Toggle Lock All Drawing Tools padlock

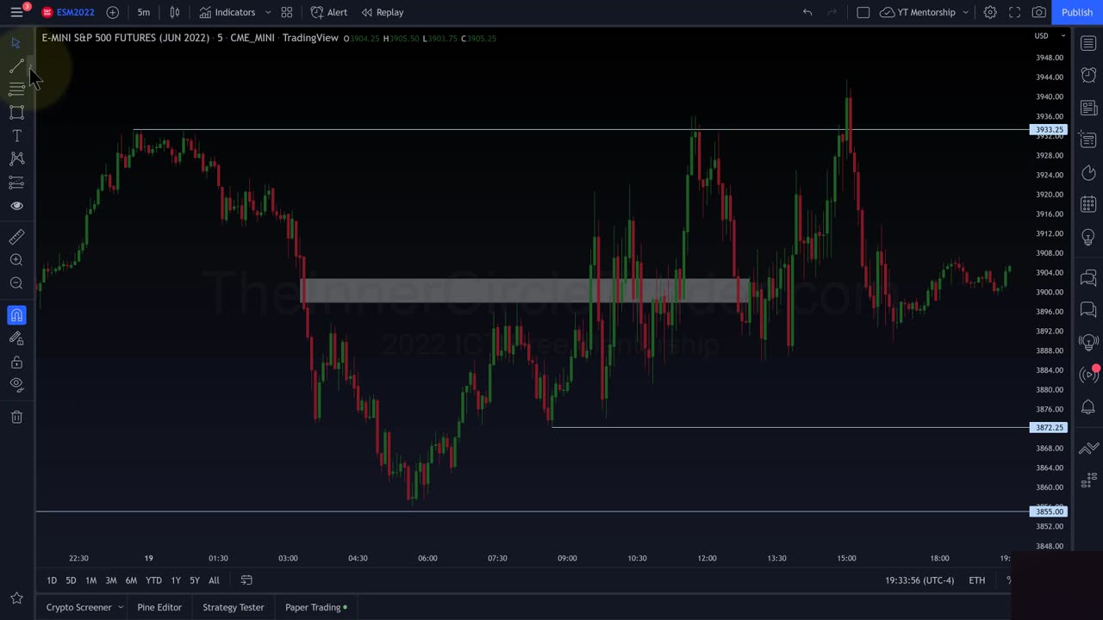pyautogui.click(x=16, y=362)
